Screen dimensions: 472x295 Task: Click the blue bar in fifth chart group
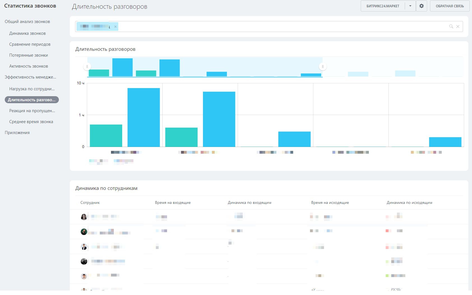(x=445, y=142)
